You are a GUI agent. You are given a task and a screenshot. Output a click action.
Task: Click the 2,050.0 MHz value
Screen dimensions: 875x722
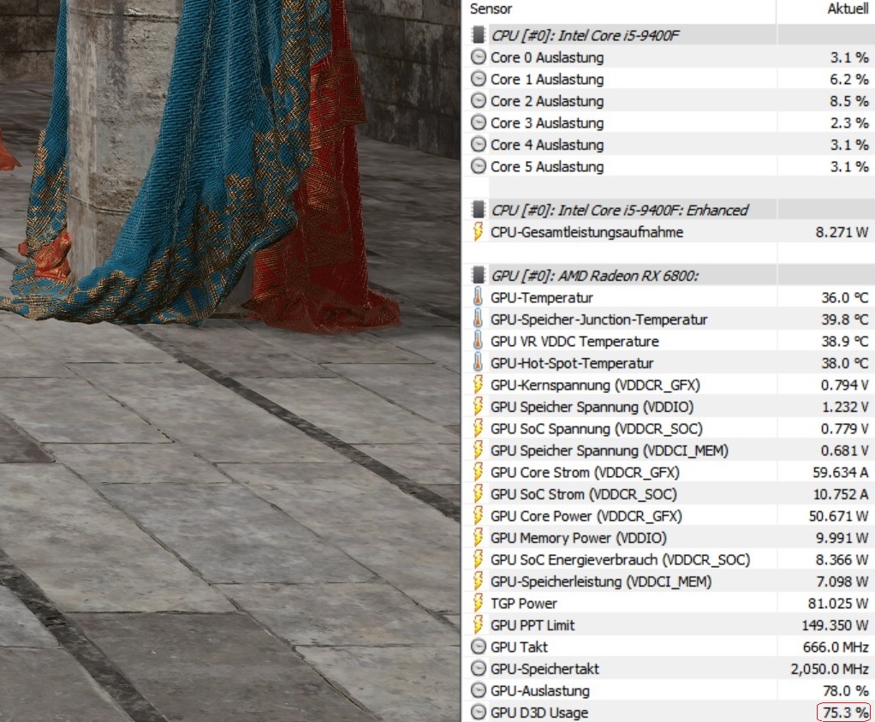pos(830,668)
